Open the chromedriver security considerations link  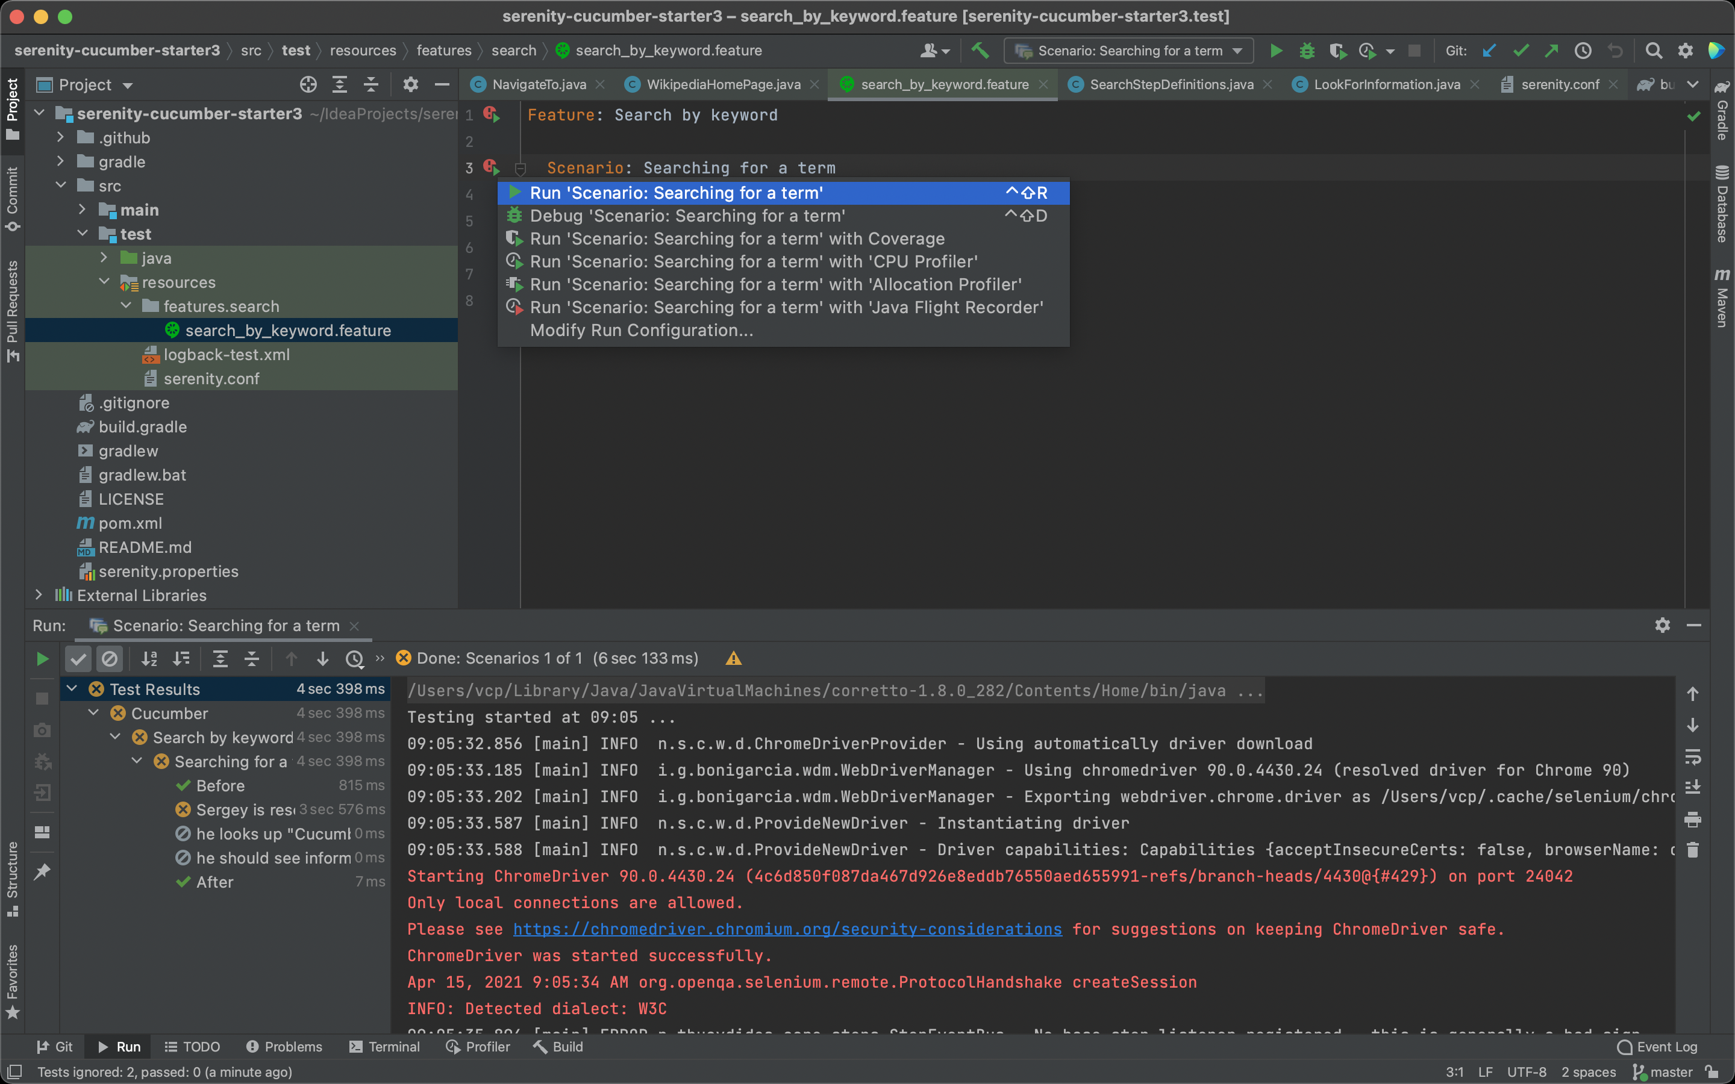pyautogui.click(x=787, y=929)
